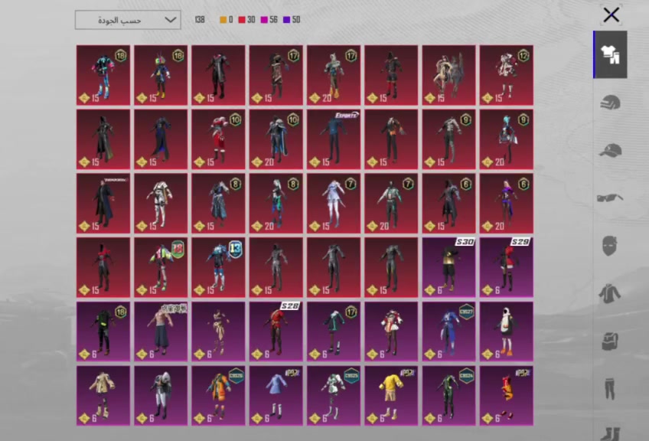Image resolution: width=649 pixels, height=441 pixels.
Task: Select the light blue dress outfit
Action: [x=276, y=396]
